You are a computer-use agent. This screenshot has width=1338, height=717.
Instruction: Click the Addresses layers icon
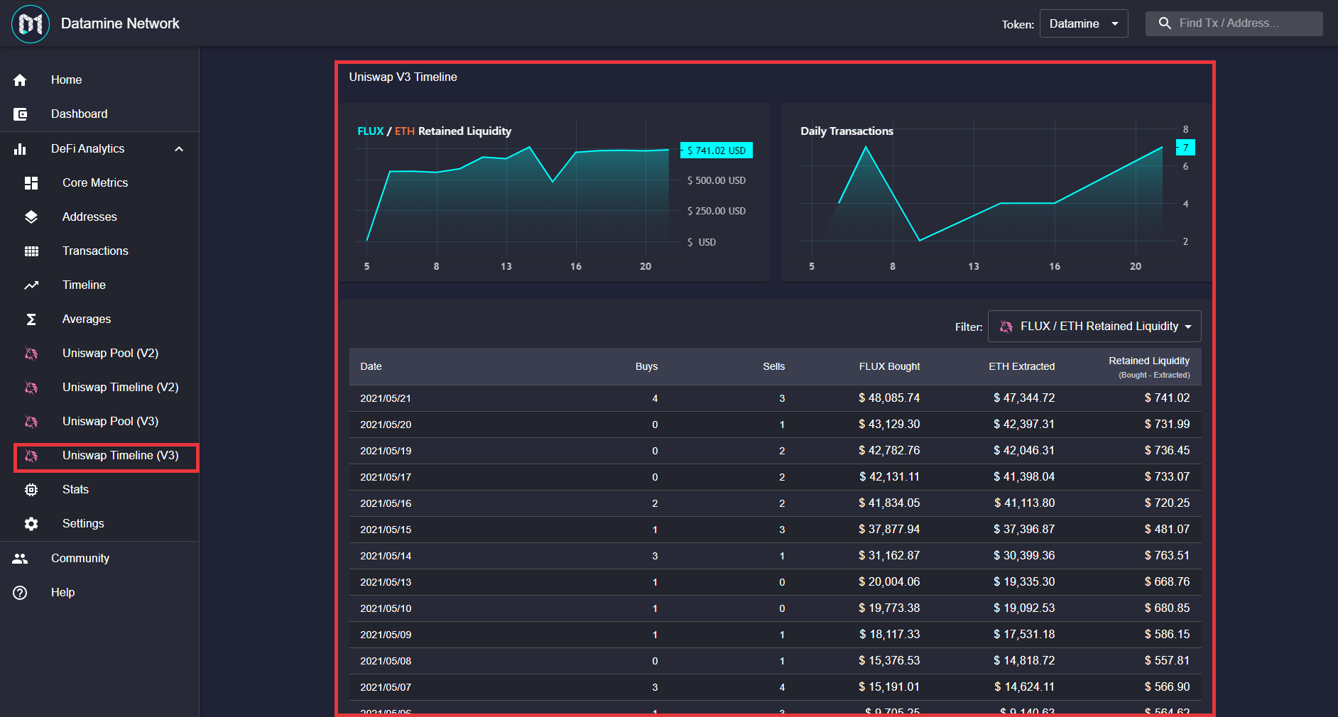(x=31, y=217)
